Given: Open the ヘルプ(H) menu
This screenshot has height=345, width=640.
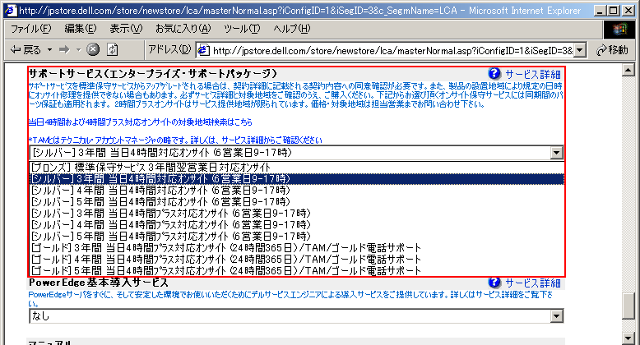Looking at the screenshot, I should pos(291,29).
